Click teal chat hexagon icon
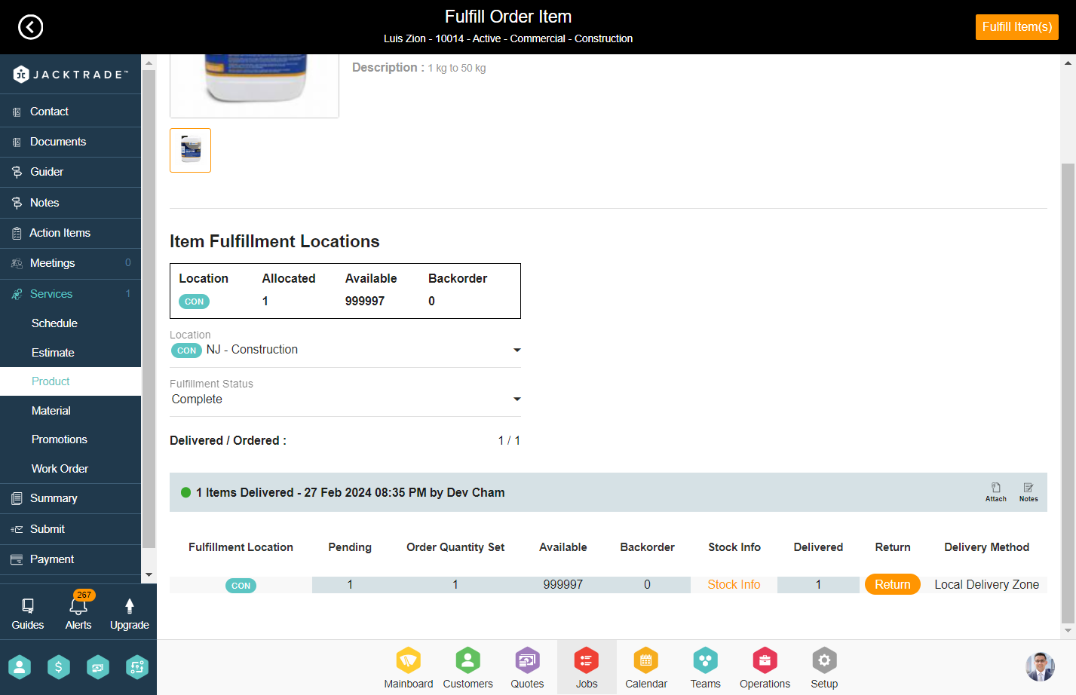1076x695 pixels. pyautogui.click(x=98, y=667)
